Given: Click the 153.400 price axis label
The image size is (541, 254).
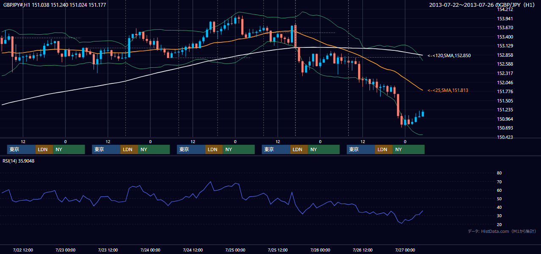Looking at the screenshot, I should (x=505, y=37).
